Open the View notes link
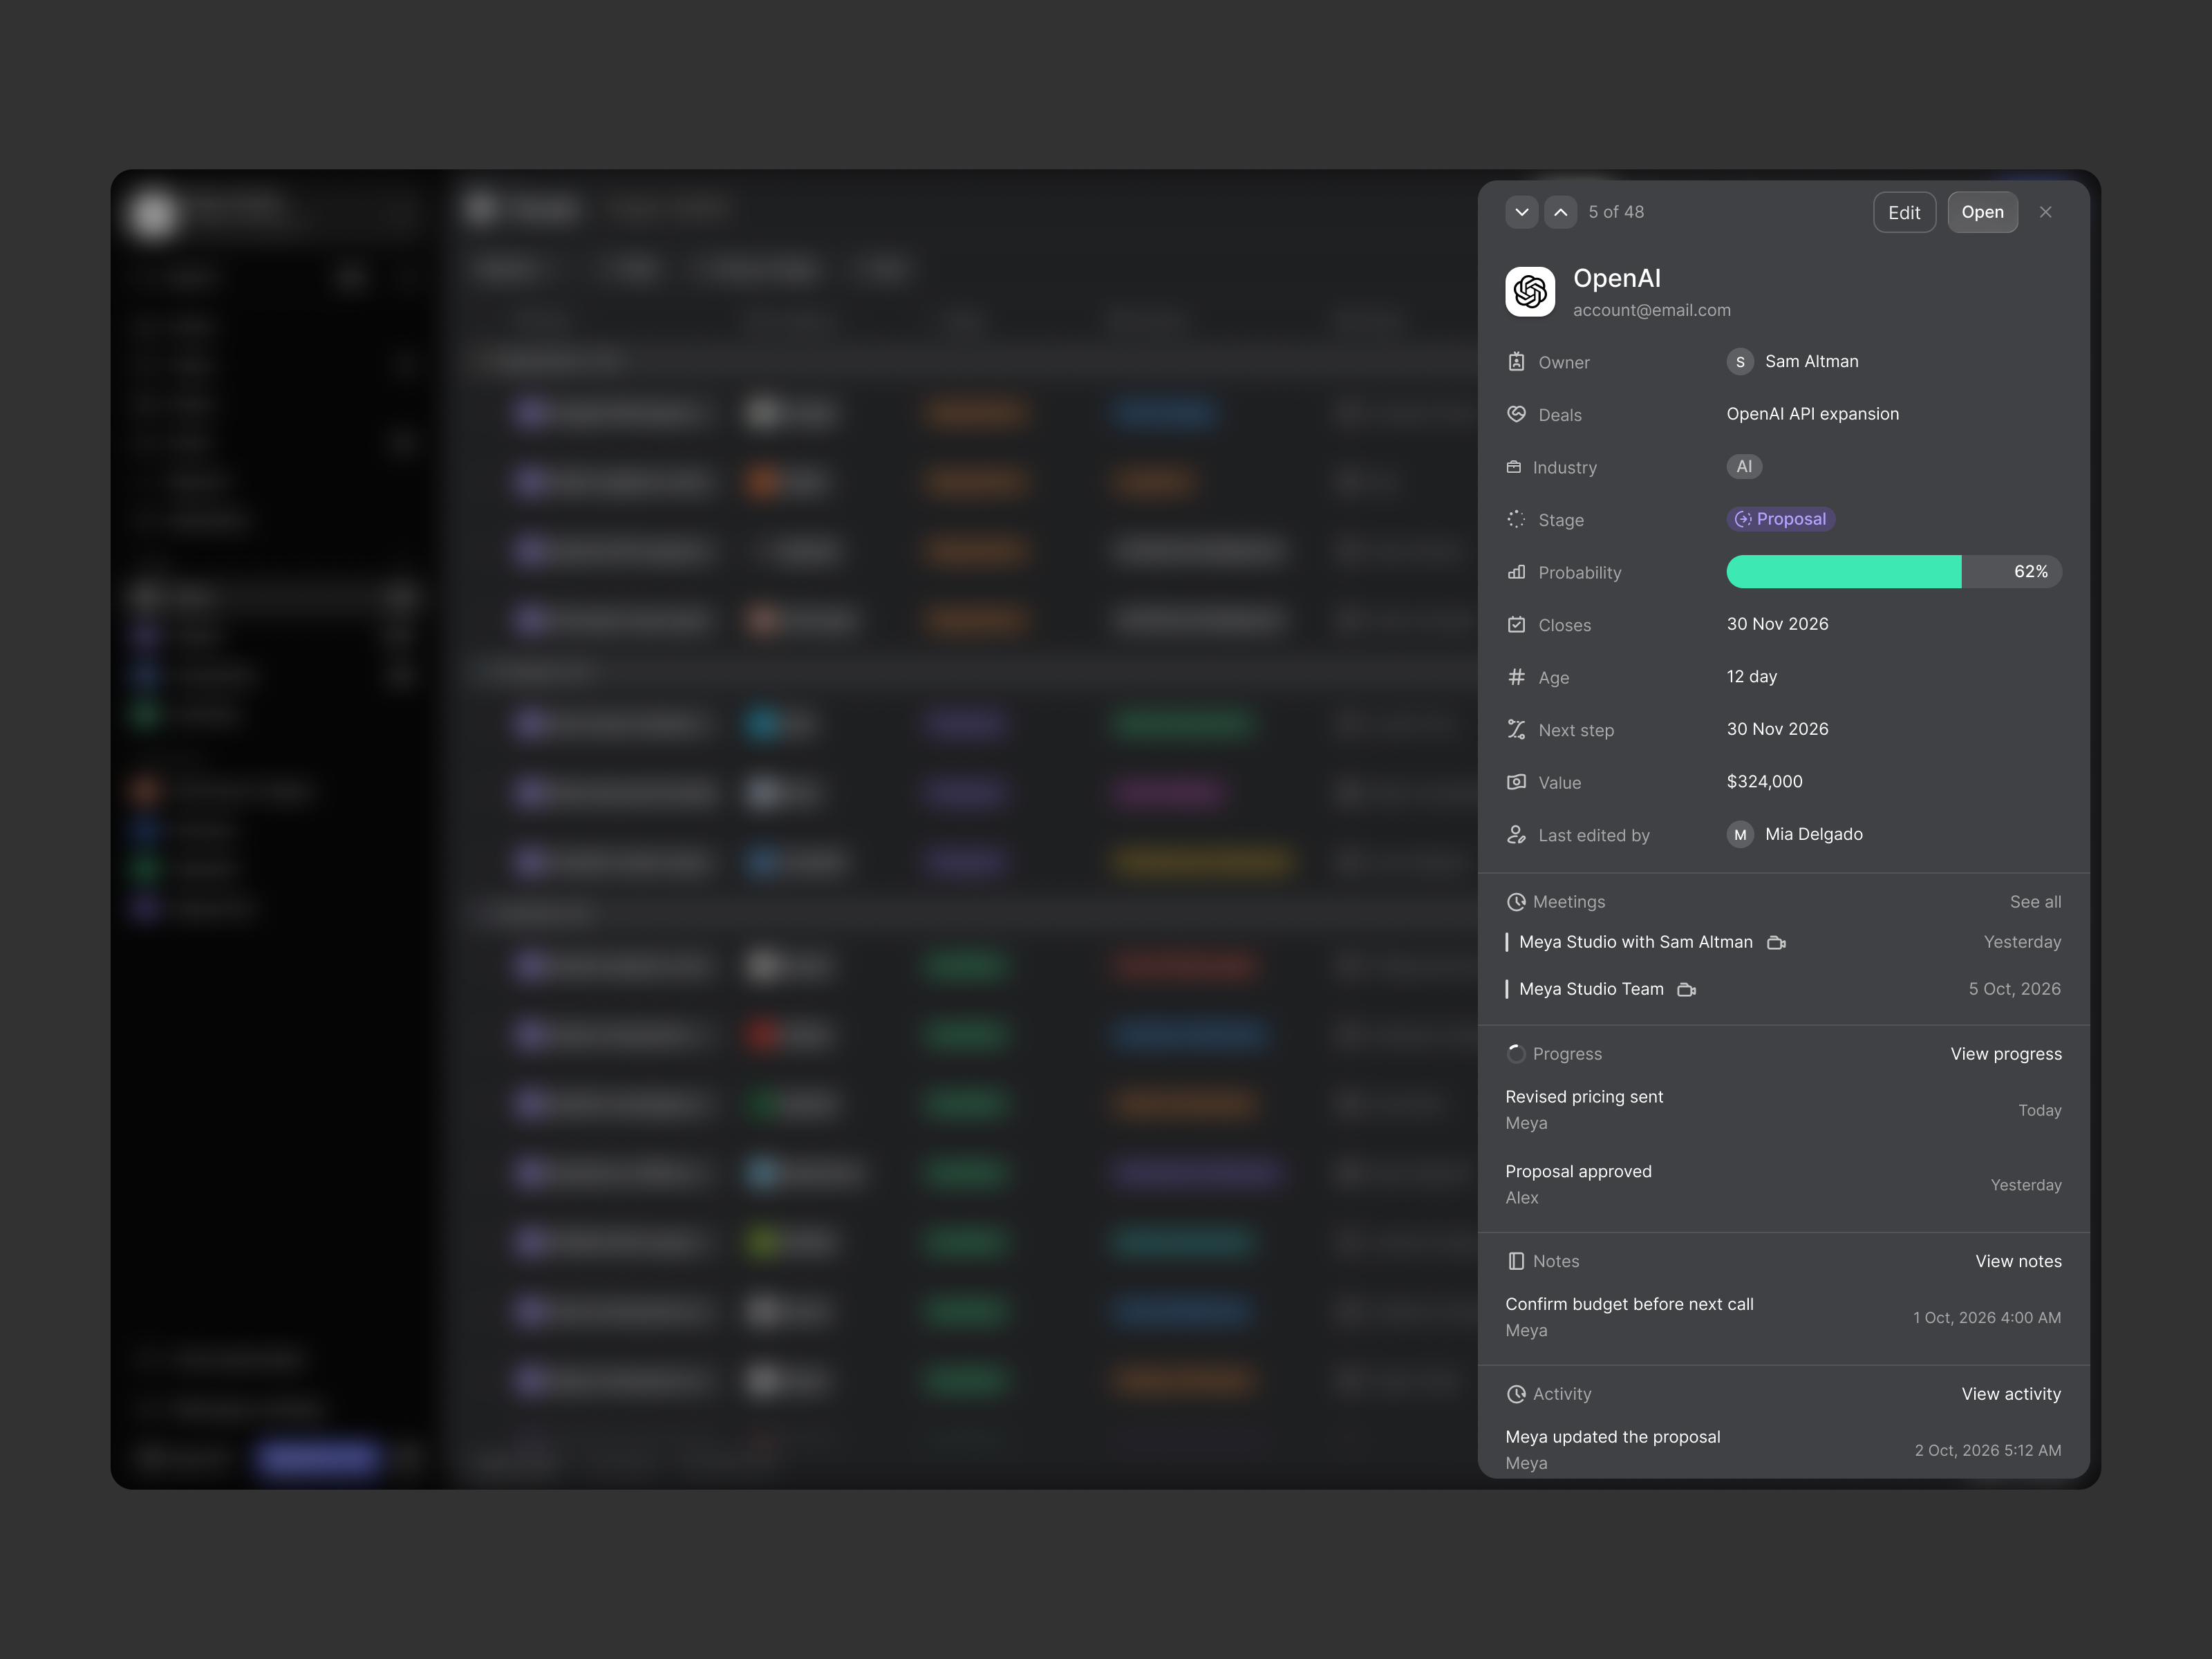The width and height of the screenshot is (2212, 1659). [2018, 1261]
